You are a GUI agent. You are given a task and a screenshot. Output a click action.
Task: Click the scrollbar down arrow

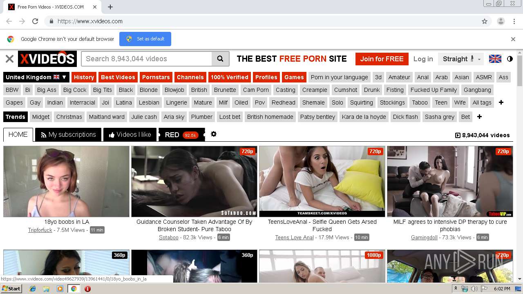pyautogui.click(x=520, y=279)
